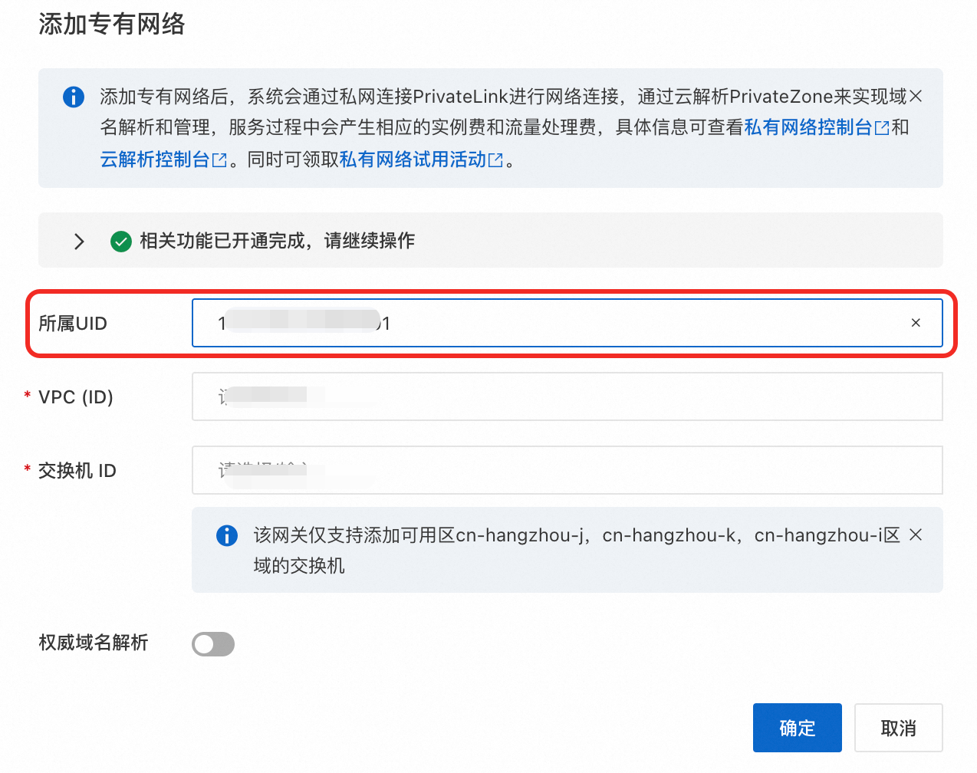Click external-link icon beside 云解析控制台
The height and width of the screenshot is (773, 977).
click(219, 160)
